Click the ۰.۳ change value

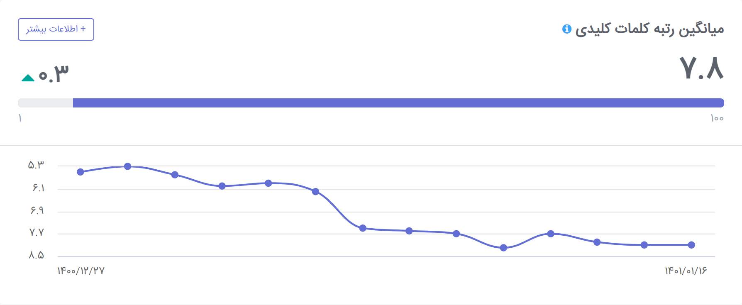(x=54, y=73)
